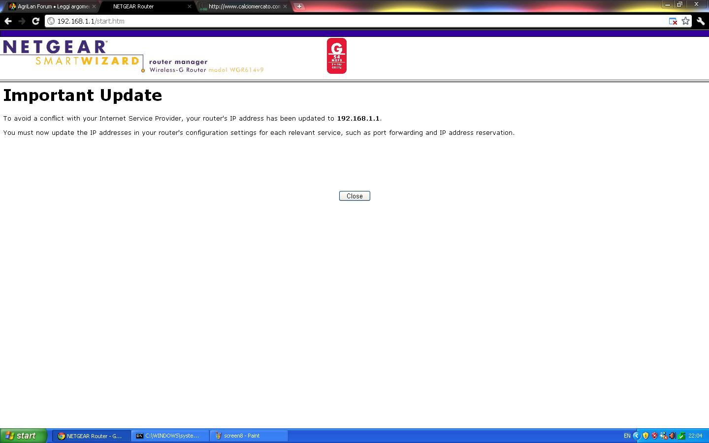Bookmark this page with the star icon

coord(685,21)
